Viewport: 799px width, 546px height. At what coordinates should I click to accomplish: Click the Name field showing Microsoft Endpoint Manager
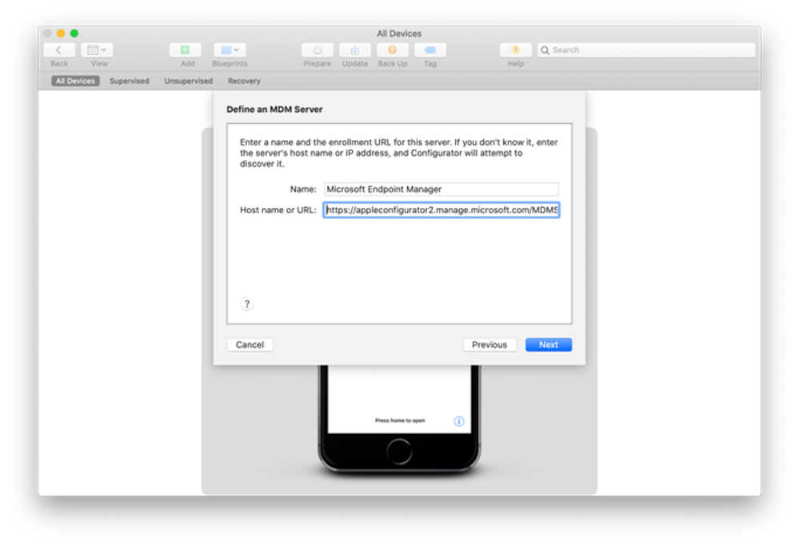click(441, 189)
